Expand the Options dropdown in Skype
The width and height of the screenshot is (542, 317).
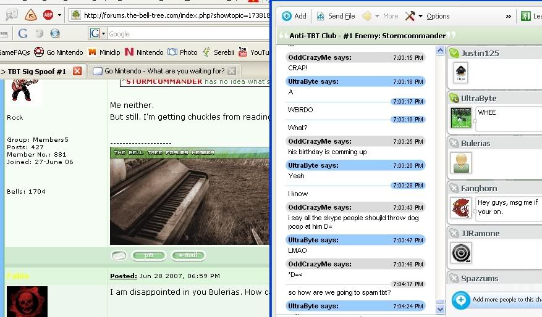(x=420, y=16)
